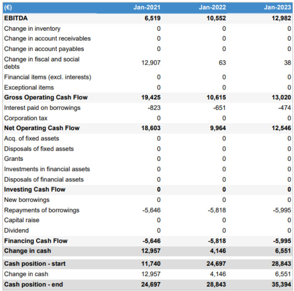294x291 pixels.
Task: Click fiscal and social debts value 38
Action: [x=287, y=63]
